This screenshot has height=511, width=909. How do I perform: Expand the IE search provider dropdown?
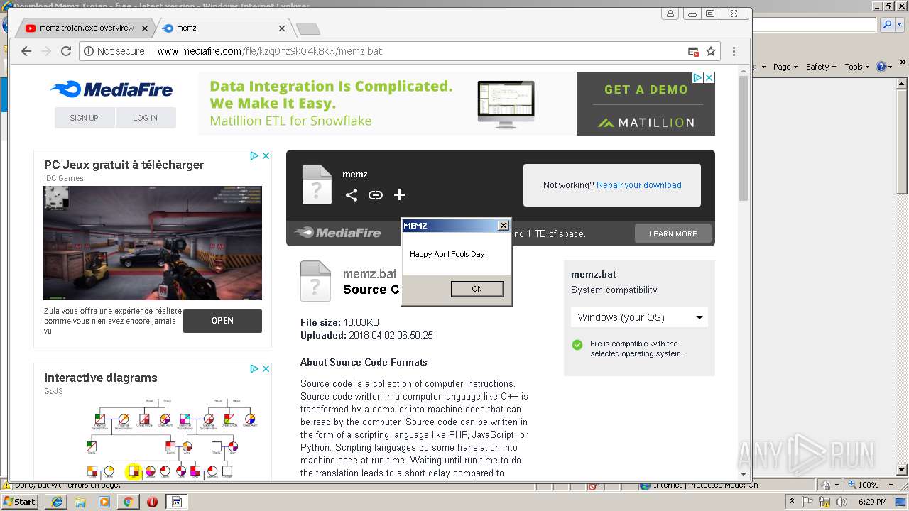898,25
